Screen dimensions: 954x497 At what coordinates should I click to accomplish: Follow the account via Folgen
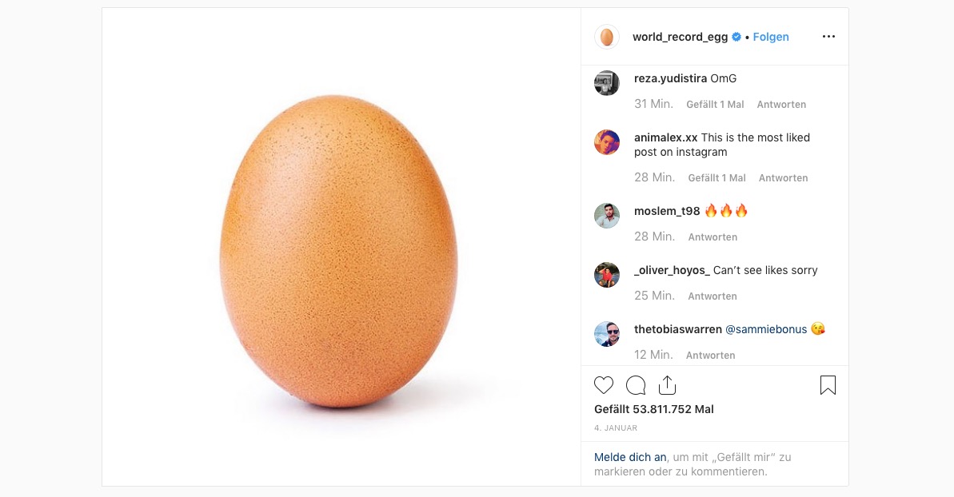[x=771, y=37]
